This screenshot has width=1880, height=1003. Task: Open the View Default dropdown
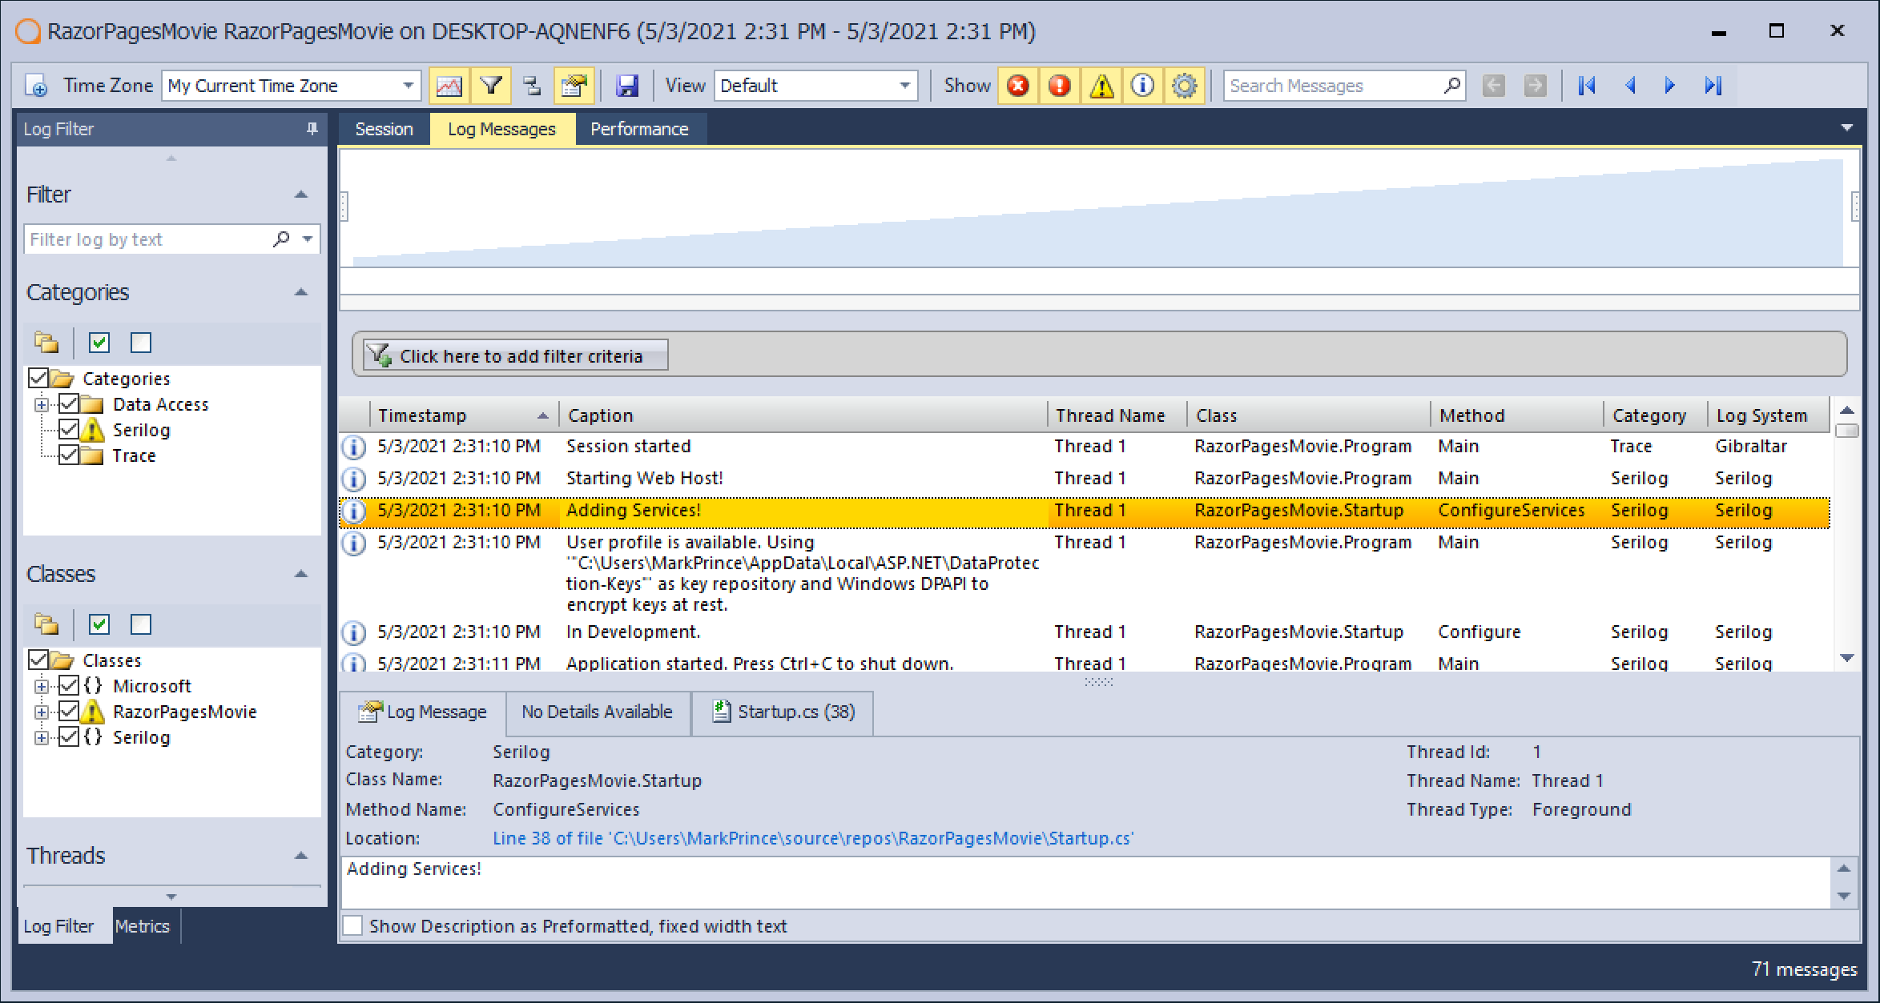click(904, 86)
